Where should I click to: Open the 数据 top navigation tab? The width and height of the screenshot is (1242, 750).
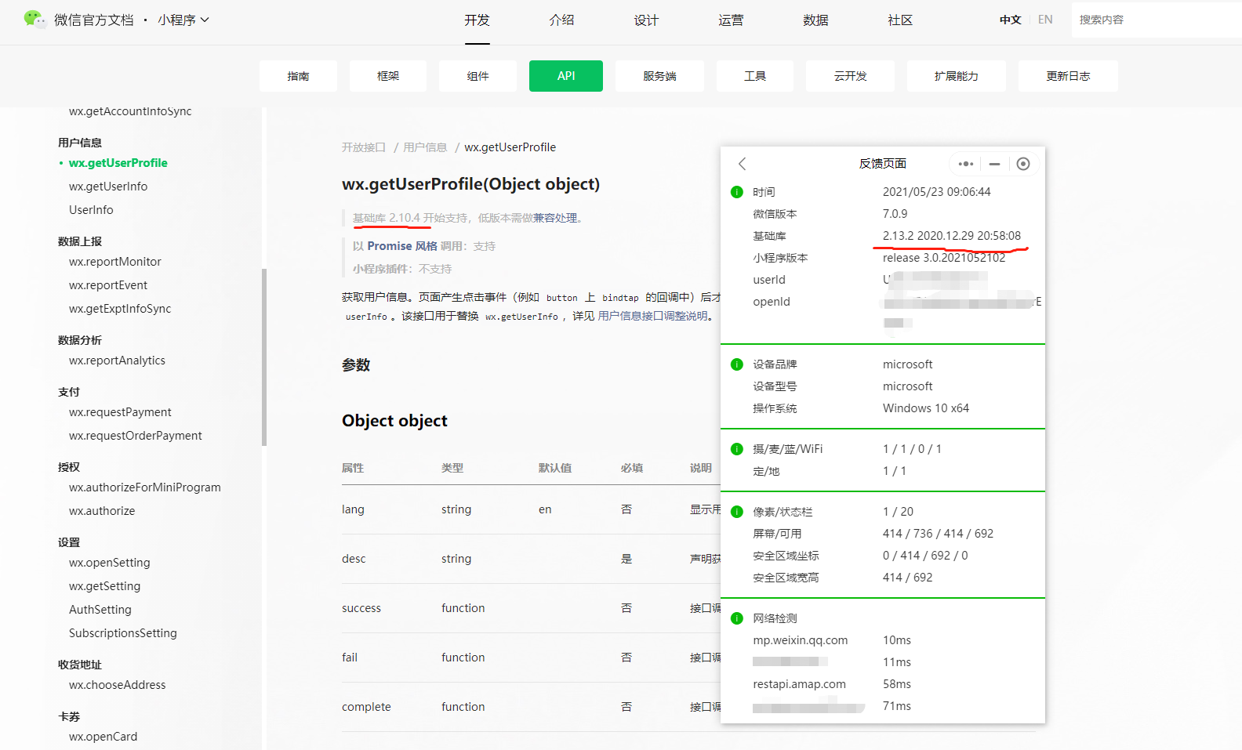(815, 20)
